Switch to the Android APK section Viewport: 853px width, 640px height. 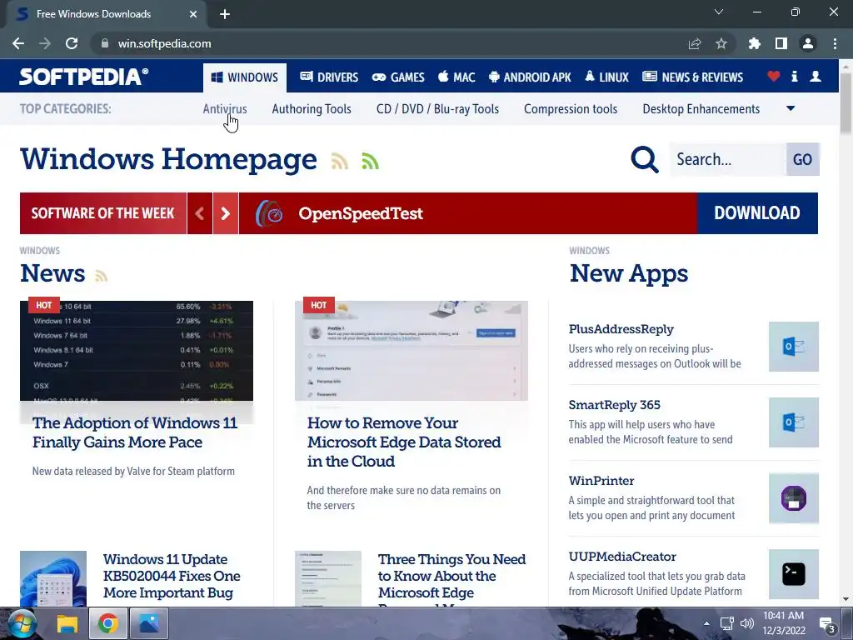pyautogui.click(x=530, y=77)
